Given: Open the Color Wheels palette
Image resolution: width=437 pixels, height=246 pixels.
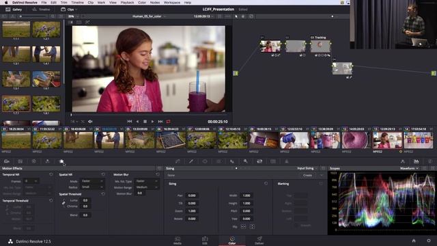Looking at the screenshot, I should [33, 161].
